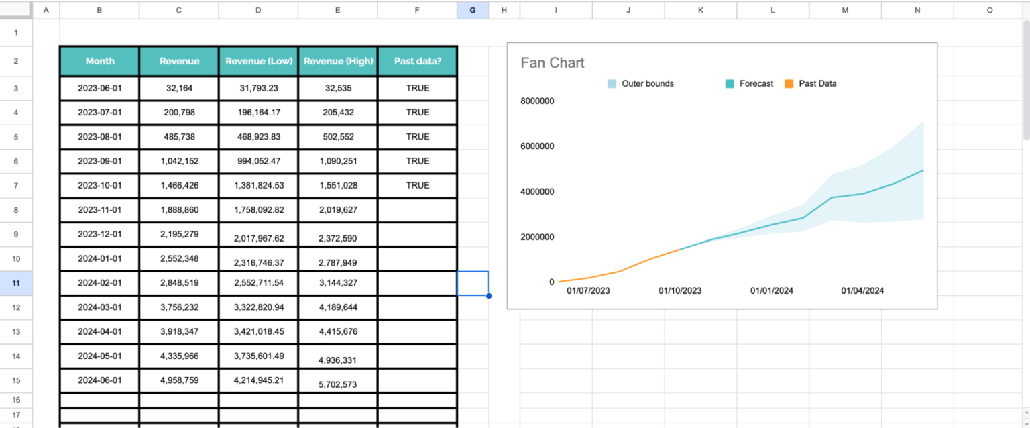Viewport: 1030px width, 428px height.
Task: Click the Month header cell
Action: [x=100, y=61]
